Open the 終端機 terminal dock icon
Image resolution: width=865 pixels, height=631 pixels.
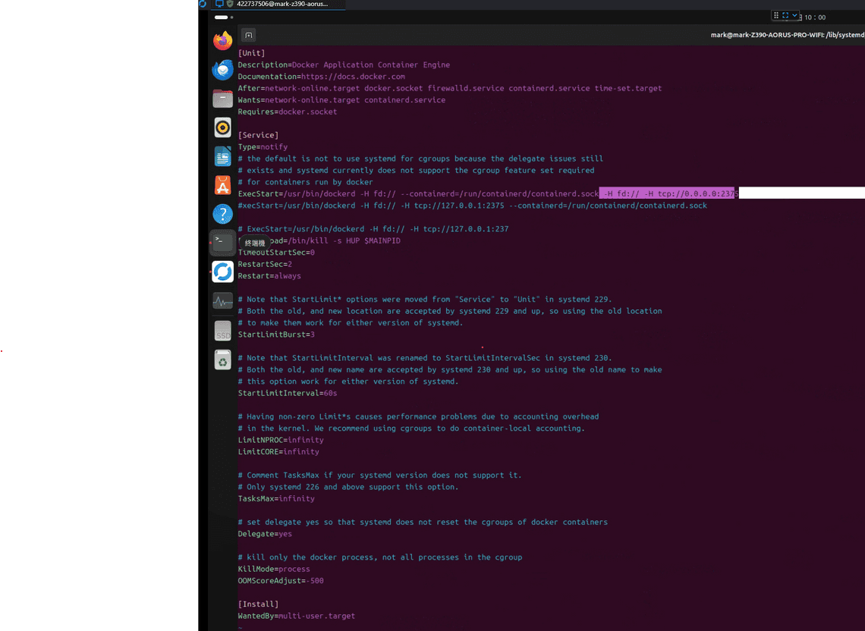[x=222, y=243]
